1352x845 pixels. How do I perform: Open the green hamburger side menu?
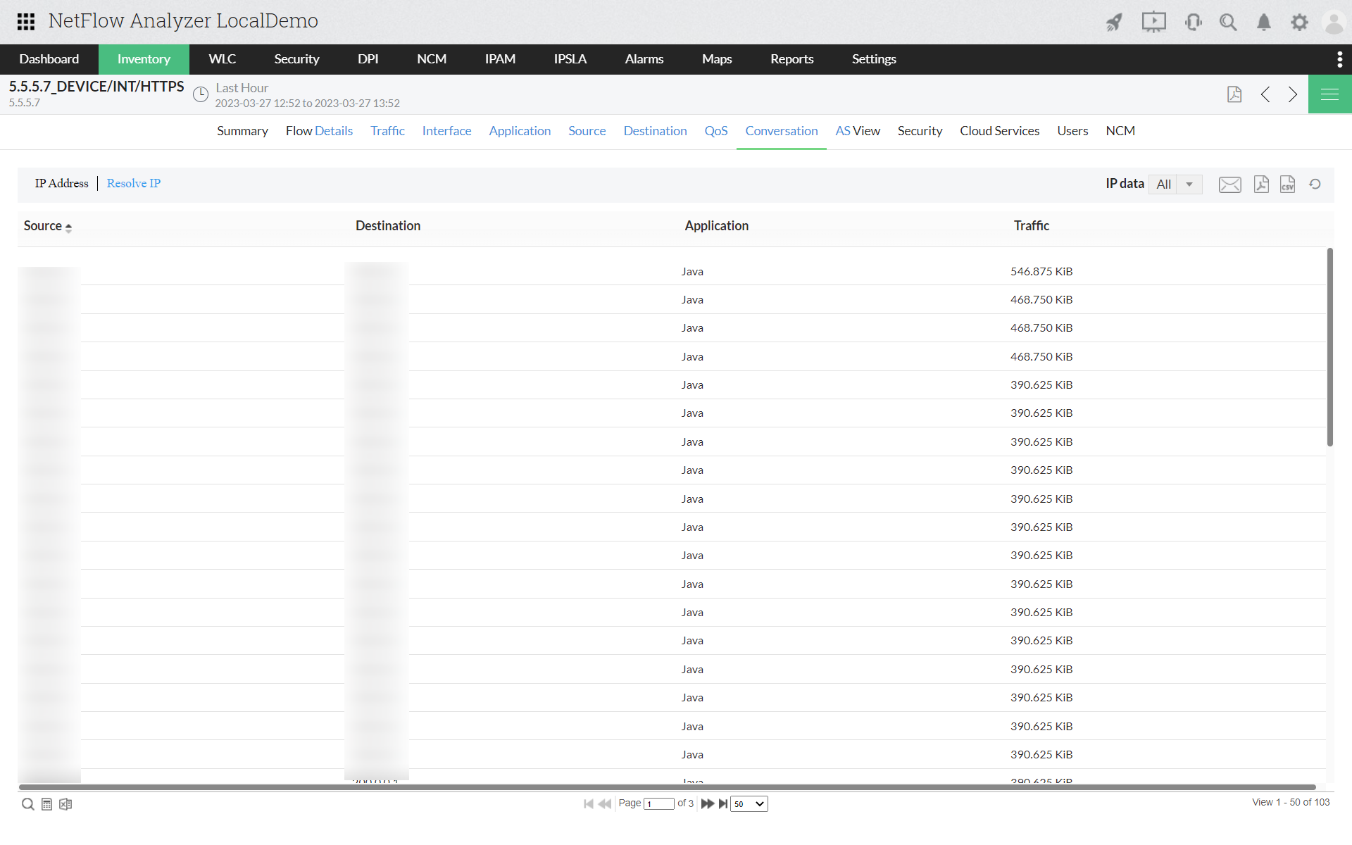[1329, 94]
